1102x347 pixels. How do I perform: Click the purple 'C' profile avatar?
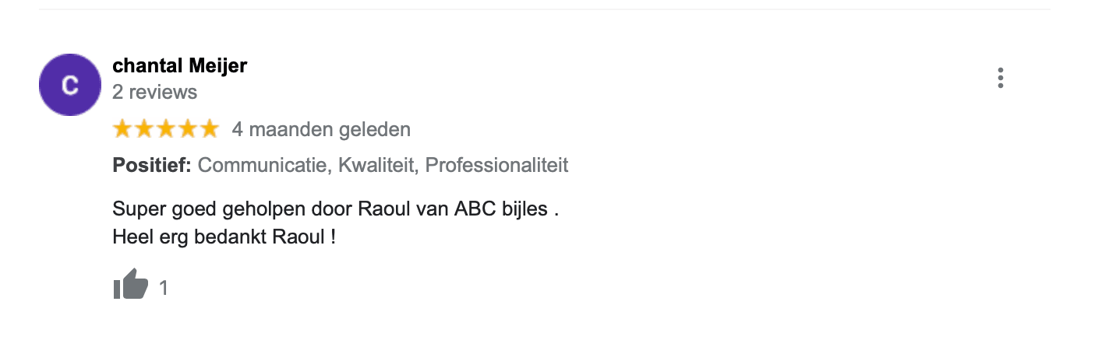pyautogui.click(x=69, y=85)
